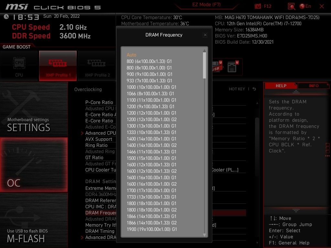Click the clock icon beside the time

6,16
